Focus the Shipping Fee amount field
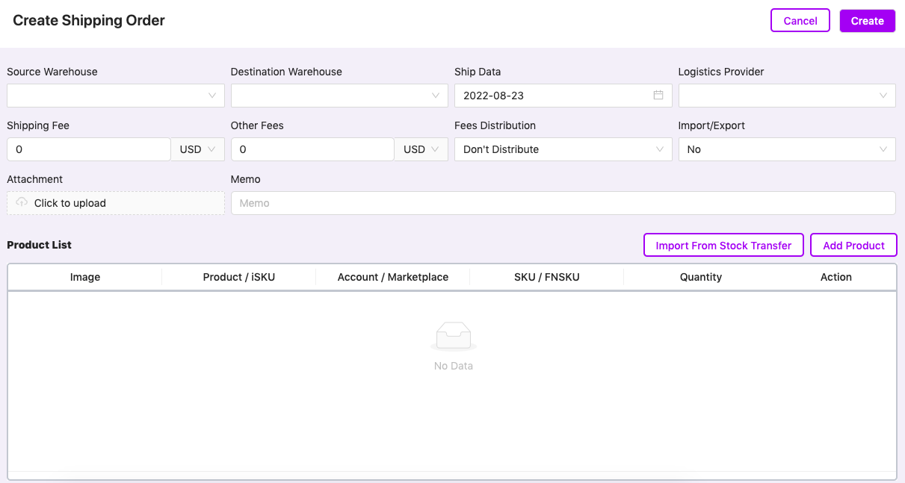The height and width of the screenshot is (483, 905). click(89, 149)
